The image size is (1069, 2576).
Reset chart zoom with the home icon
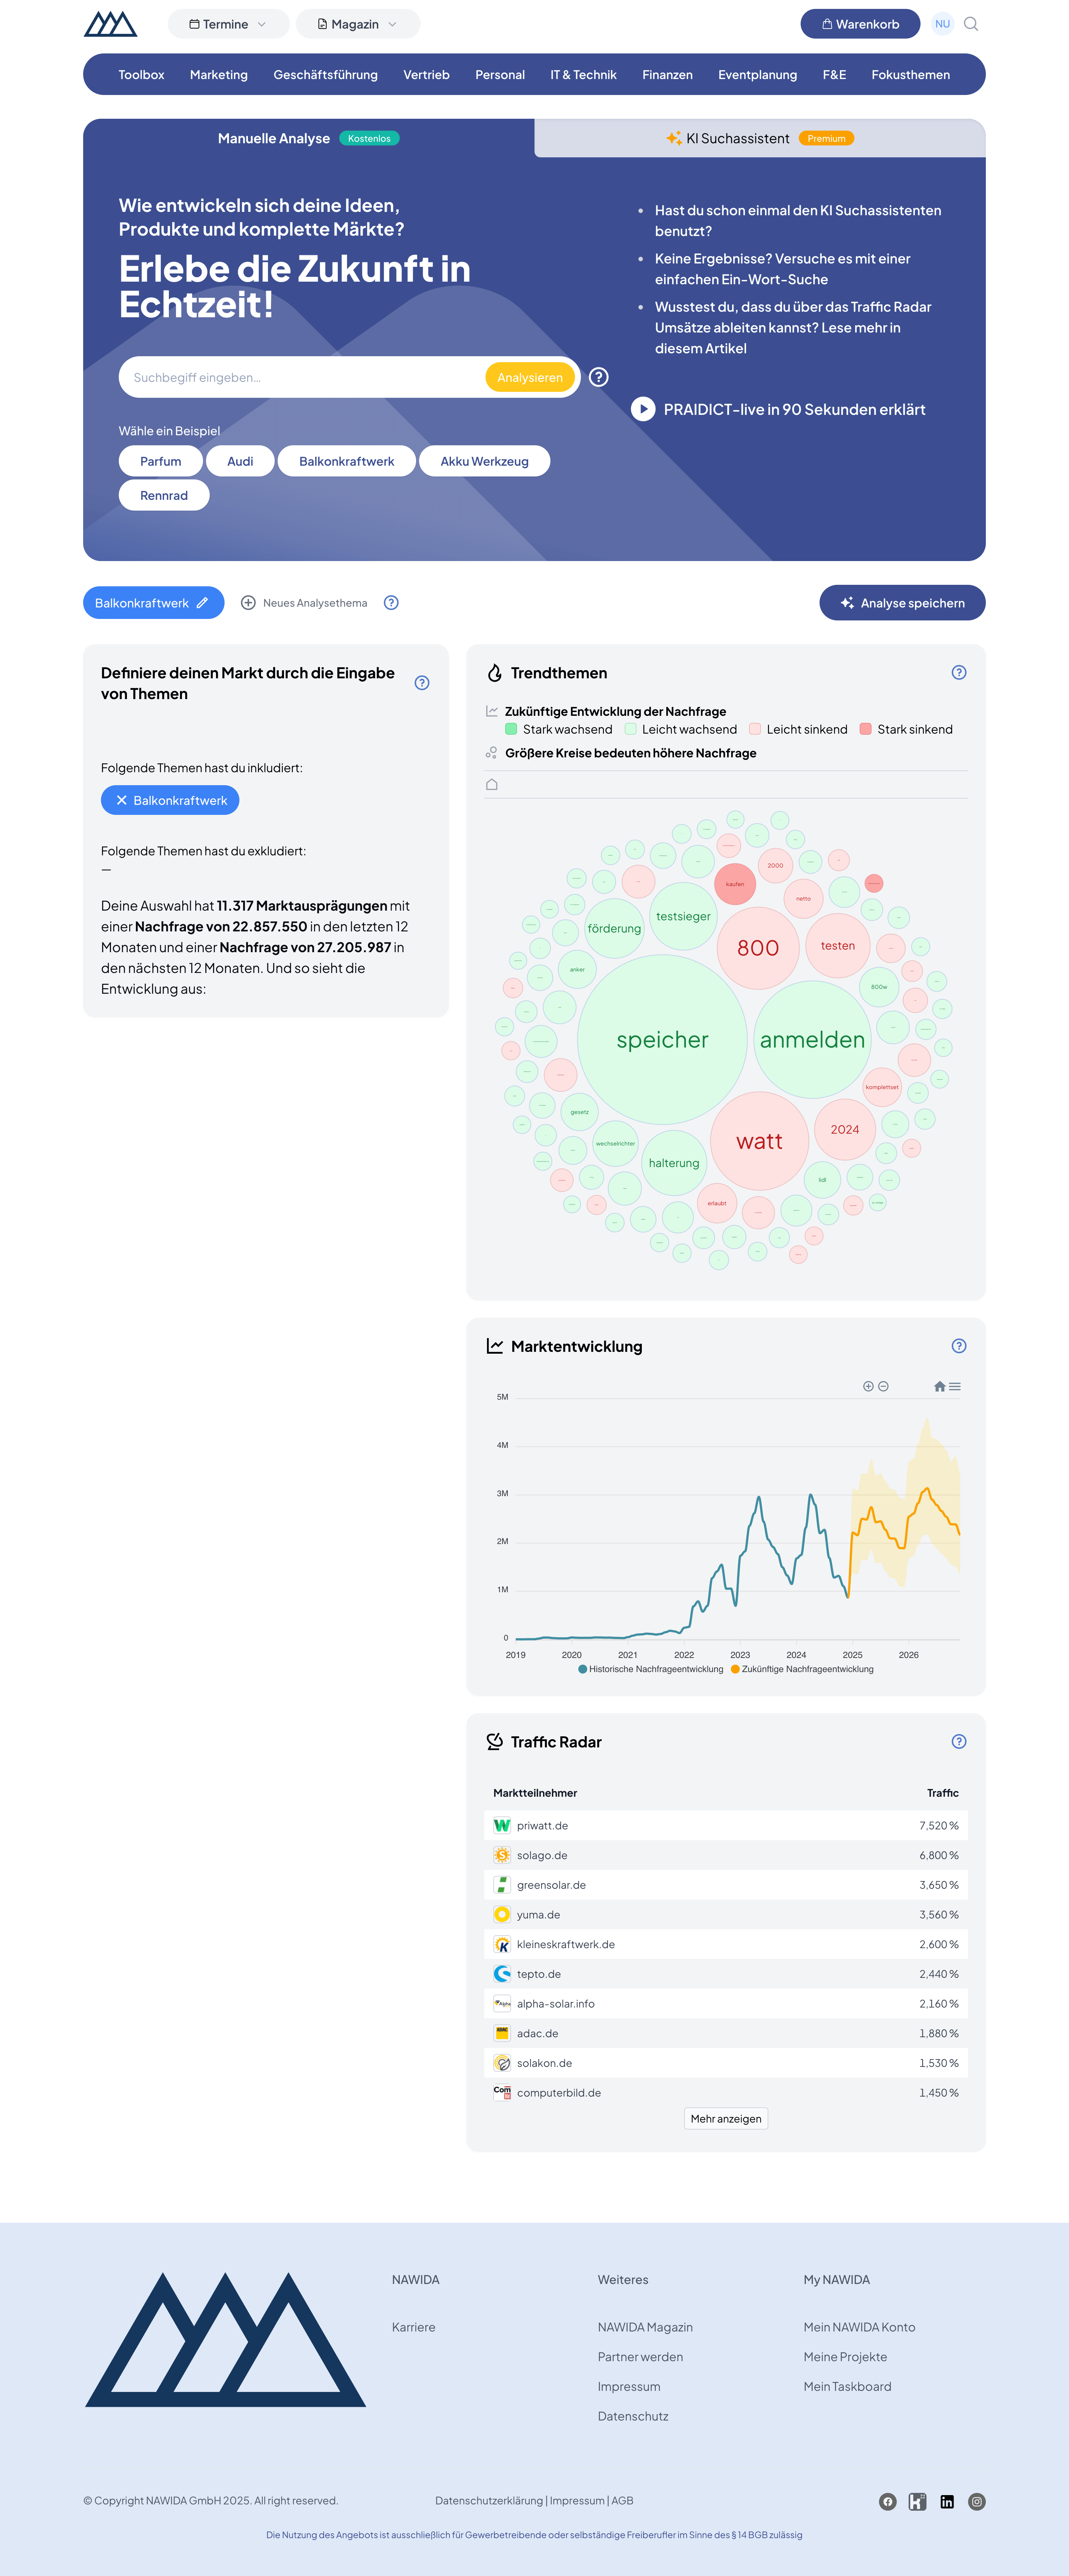(x=939, y=1386)
